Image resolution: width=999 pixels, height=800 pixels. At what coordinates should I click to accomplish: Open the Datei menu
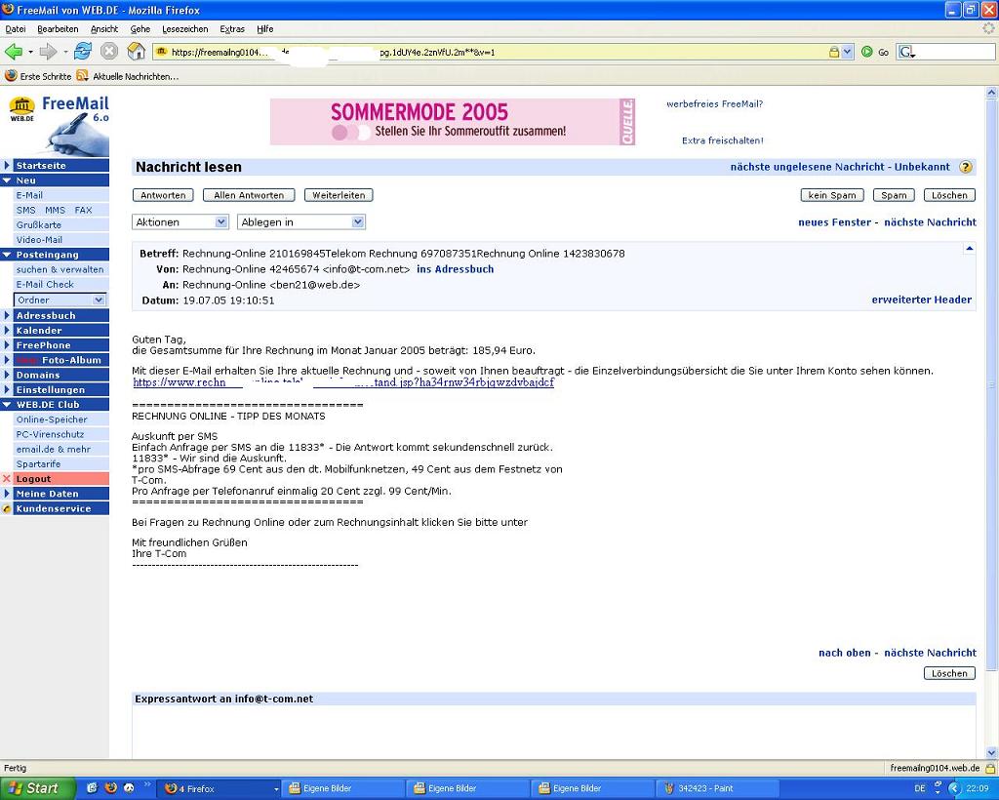click(x=16, y=29)
